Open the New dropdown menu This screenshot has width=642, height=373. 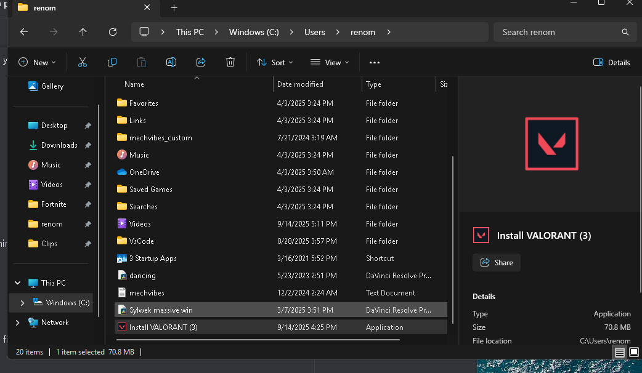tap(37, 63)
